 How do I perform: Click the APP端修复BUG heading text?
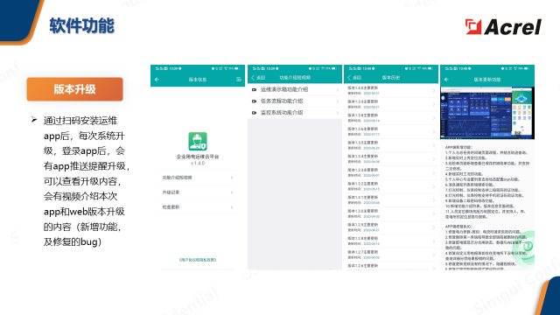[458, 227]
